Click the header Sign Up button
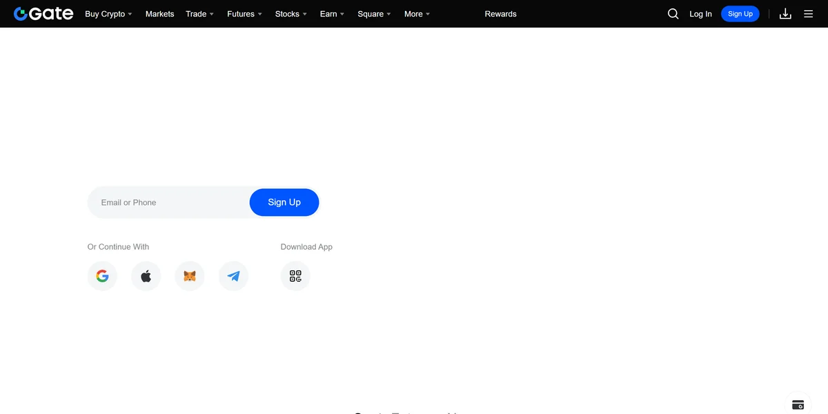 tap(740, 14)
